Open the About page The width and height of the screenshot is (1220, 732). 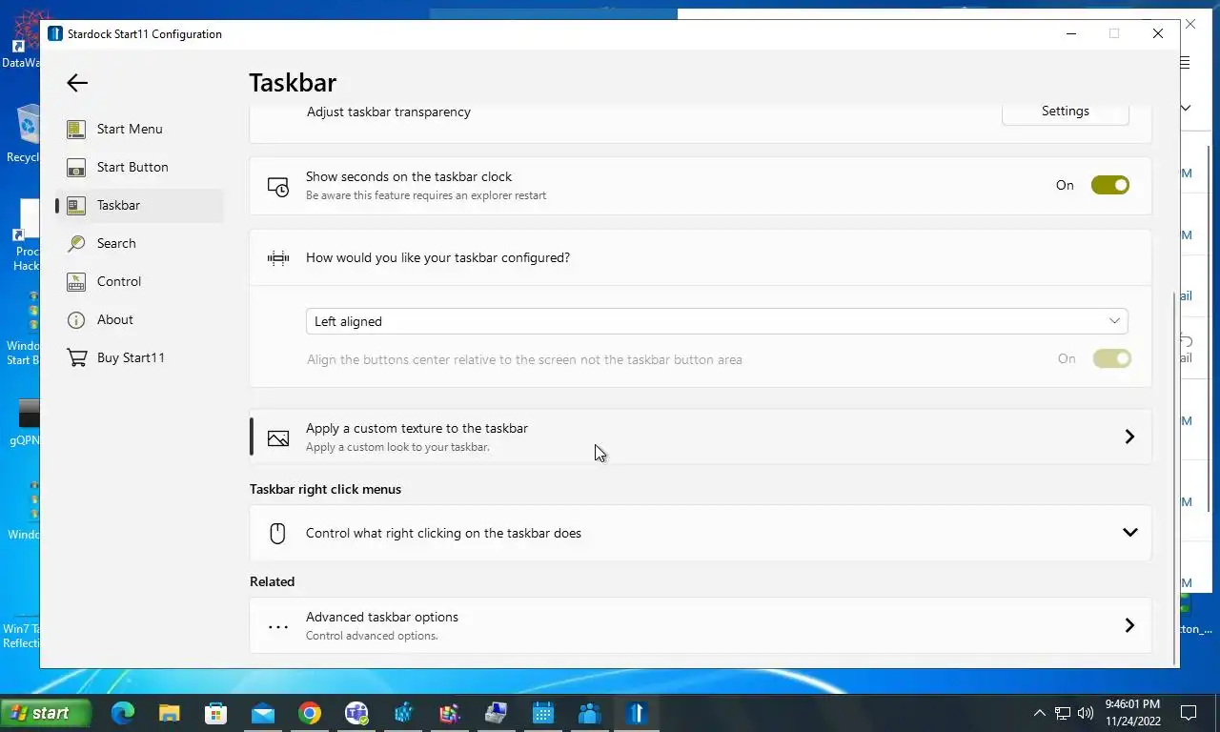click(140, 319)
